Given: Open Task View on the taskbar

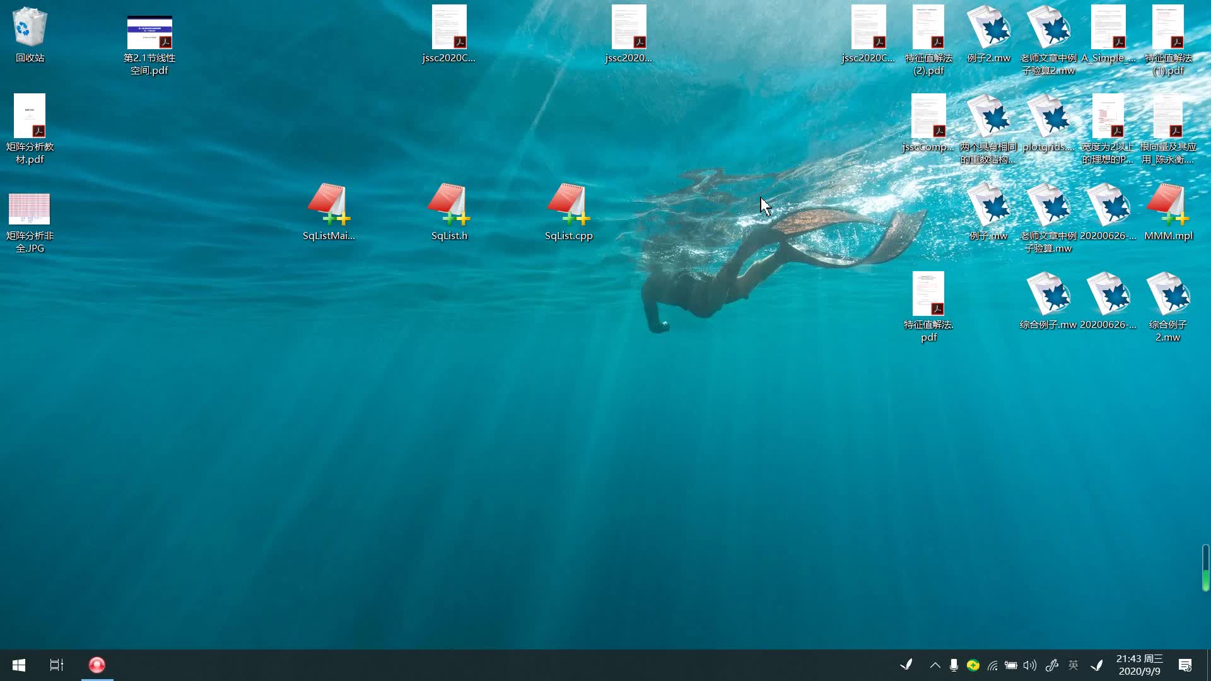Looking at the screenshot, I should coord(57,665).
